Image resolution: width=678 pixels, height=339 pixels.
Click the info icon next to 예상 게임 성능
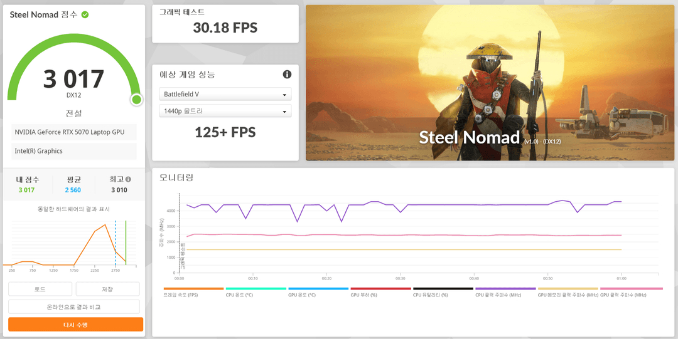coord(287,75)
